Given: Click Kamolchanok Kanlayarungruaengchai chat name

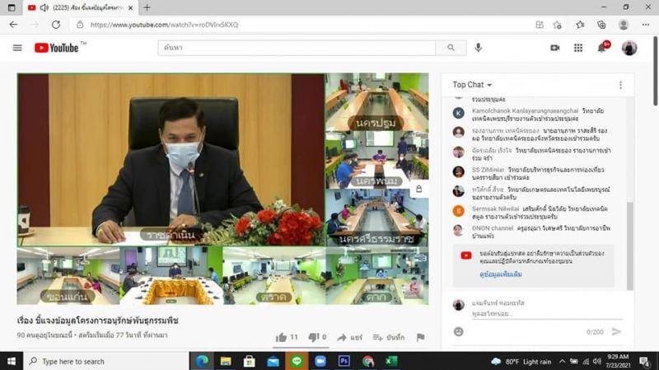Looking at the screenshot, I should tap(525, 111).
